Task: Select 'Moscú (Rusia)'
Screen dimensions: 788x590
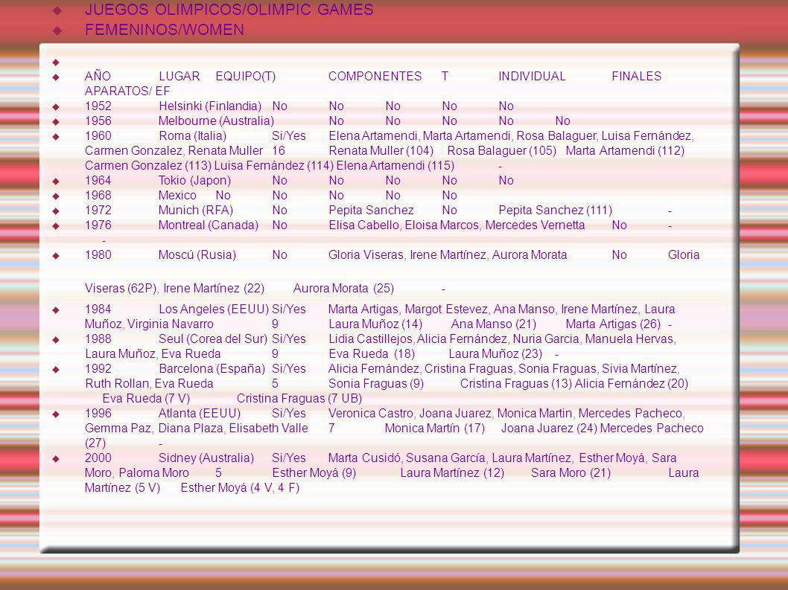Action: tap(197, 255)
